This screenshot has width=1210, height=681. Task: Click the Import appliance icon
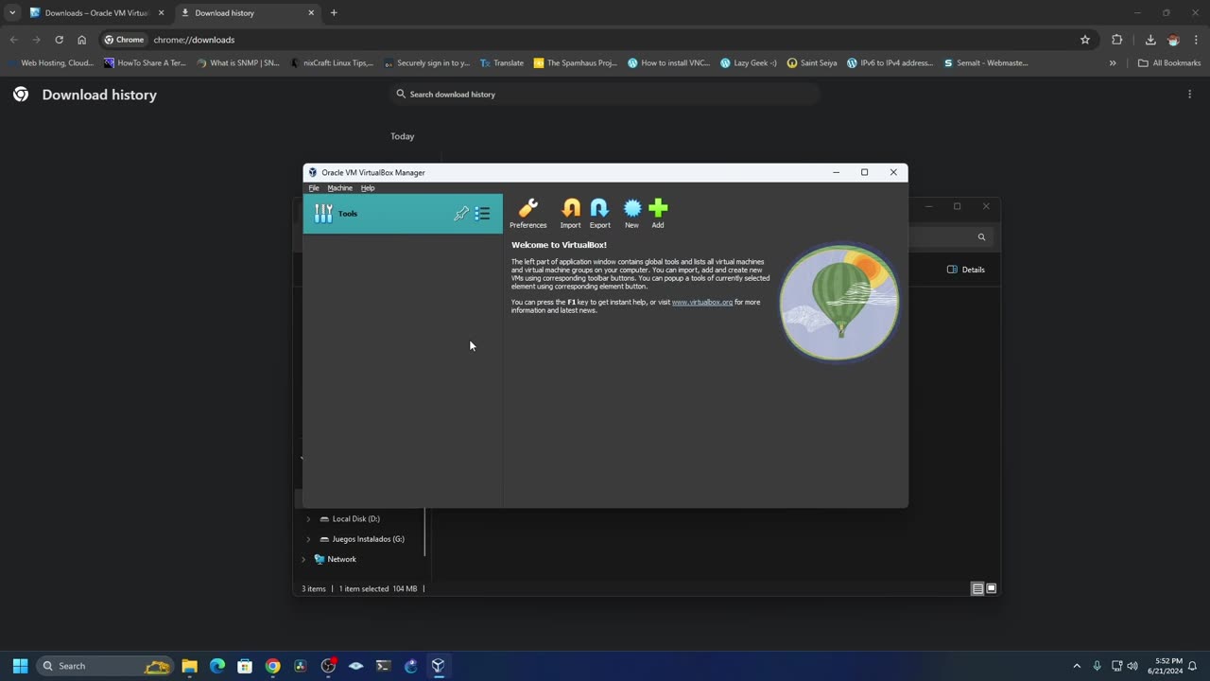(570, 213)
